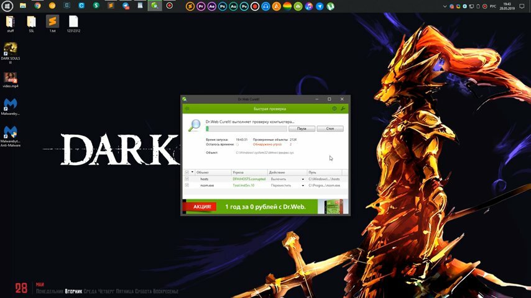Click the nssm.exe path cell

pyautogui.click(x=324, y=186)
